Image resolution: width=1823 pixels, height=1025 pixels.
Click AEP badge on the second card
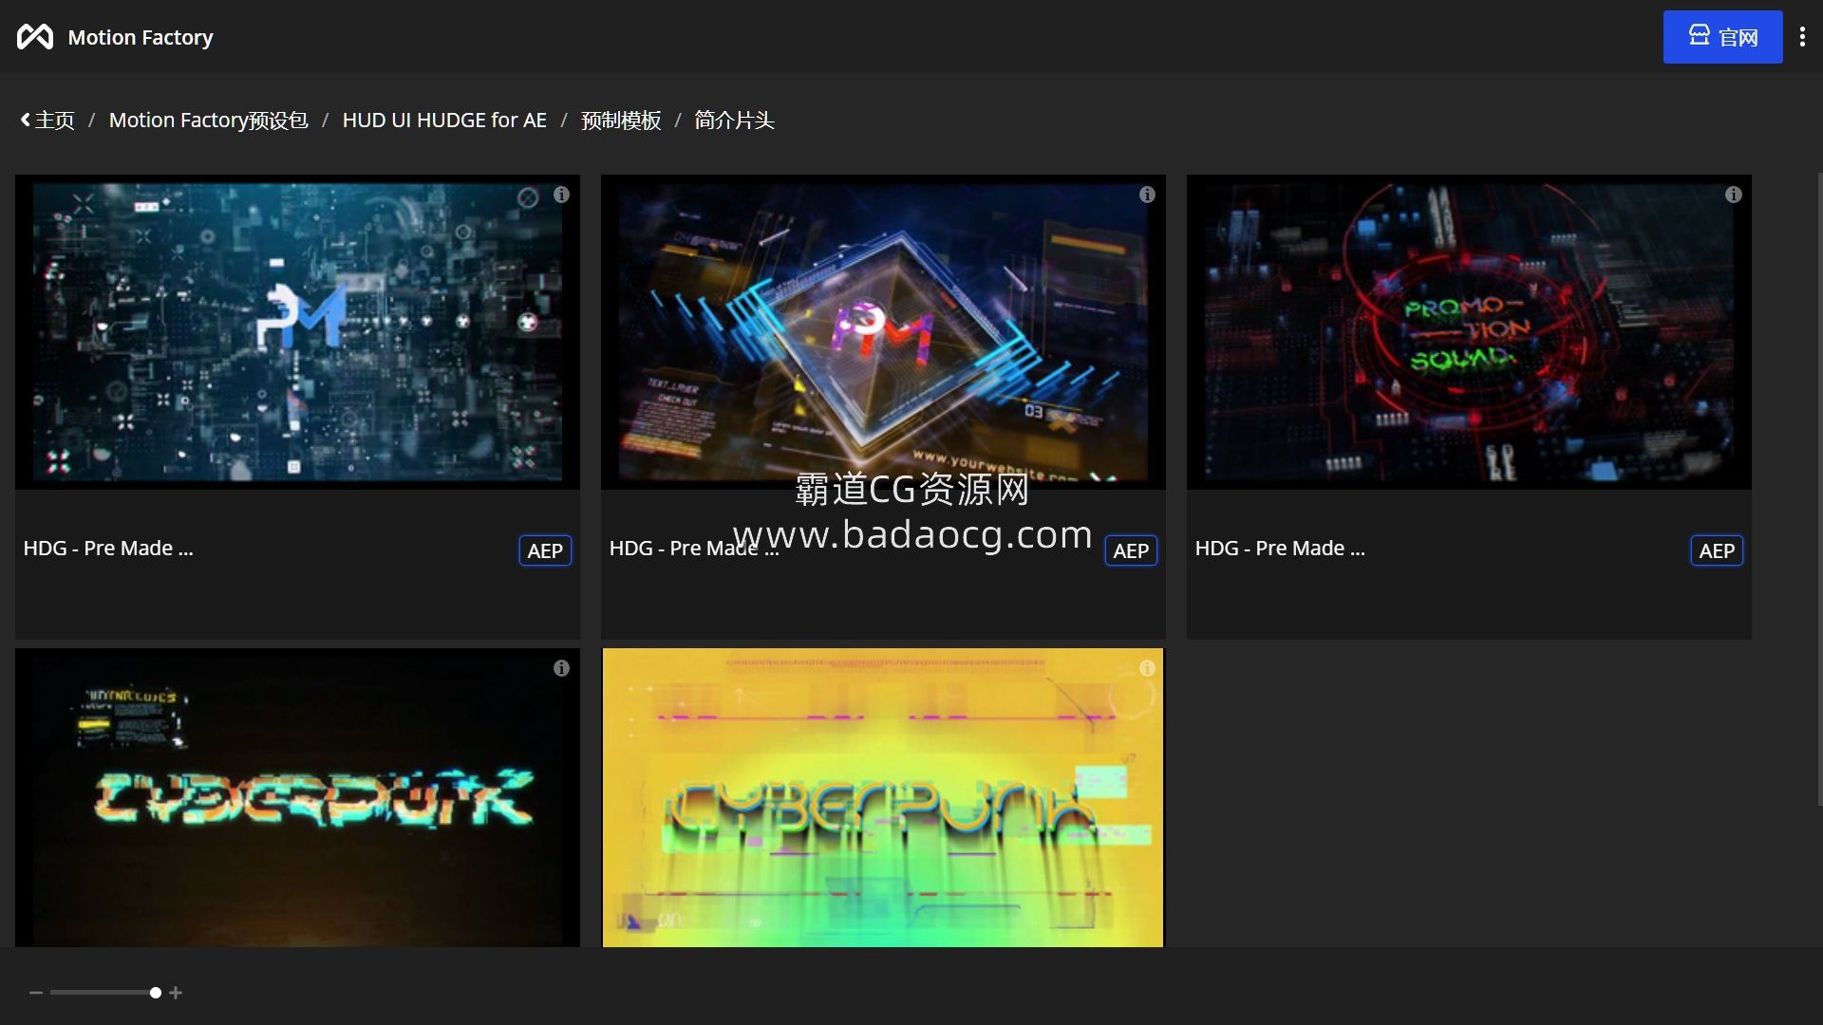click(x=1131, y=550)
